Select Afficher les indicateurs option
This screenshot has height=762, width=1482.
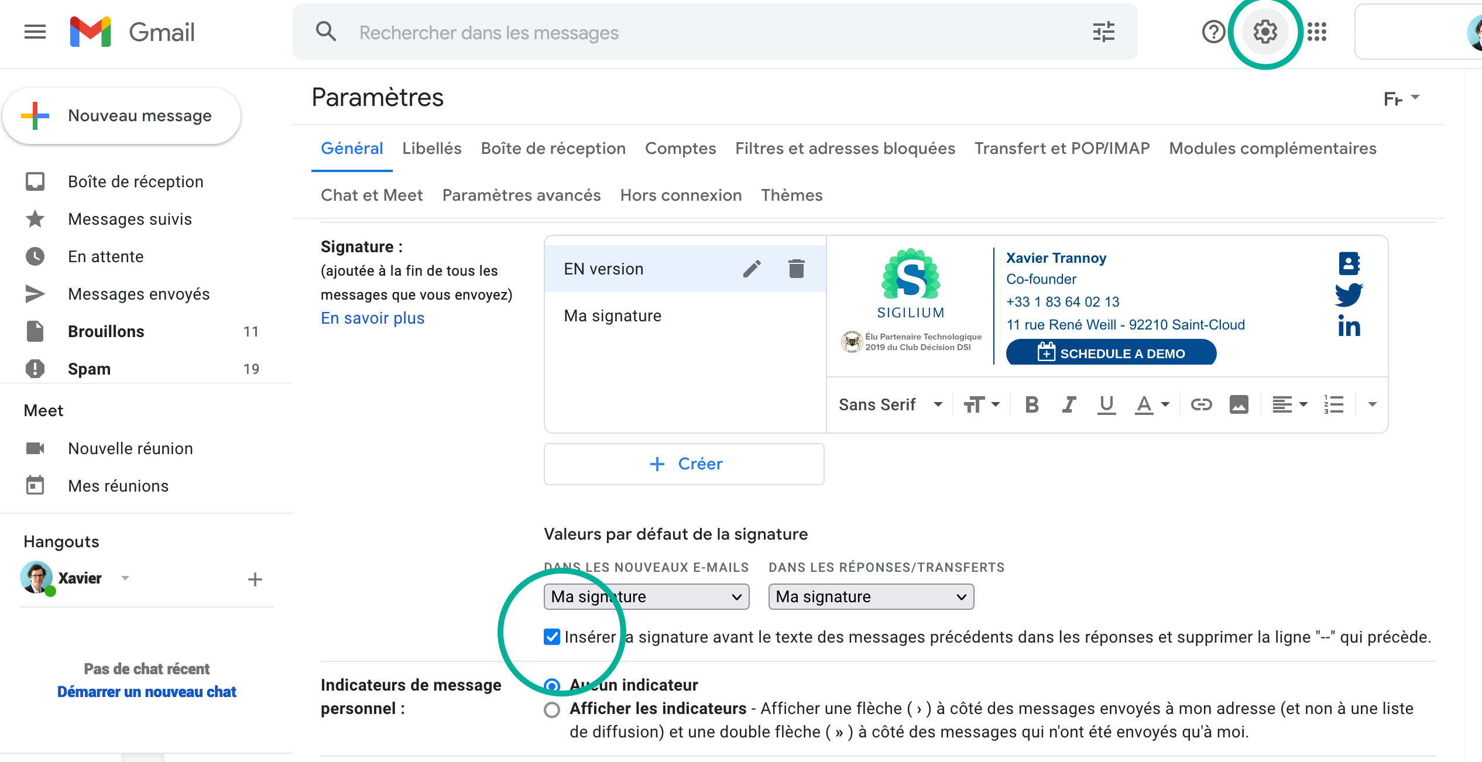[x=552, y=710]
